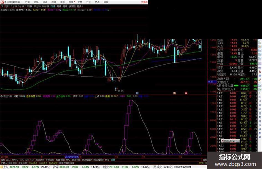The width and height of the screenshot is (262, 169).
Task: Open the 专题 menu
Action: (x=62, y=2)
